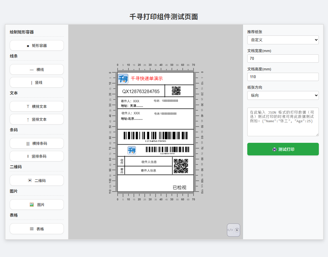This screenshot has height=257, width=328.
Task: Click the QR icon in 二维码 button
Action: [x=30, y=181]
